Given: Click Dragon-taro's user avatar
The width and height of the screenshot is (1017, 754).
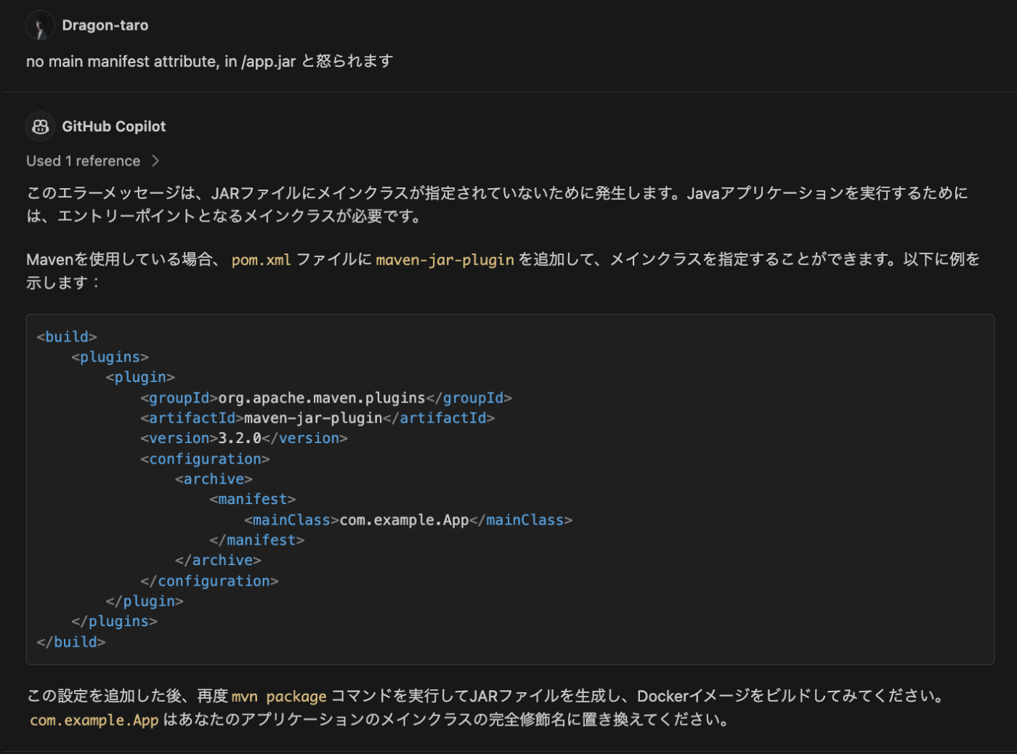Looking at the screenshot, I should [40, 25].
